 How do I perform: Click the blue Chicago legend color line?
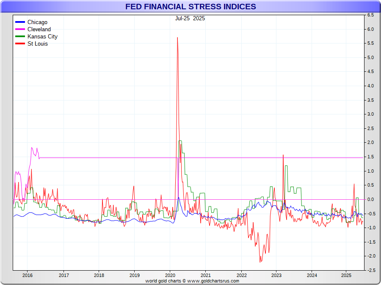pos(20,22)
